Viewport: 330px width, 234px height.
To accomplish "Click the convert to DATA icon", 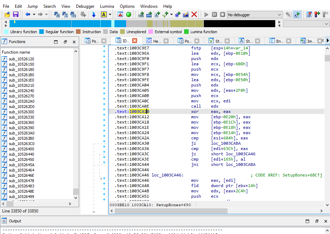I will pyautogui.click(x=149, y=14).
